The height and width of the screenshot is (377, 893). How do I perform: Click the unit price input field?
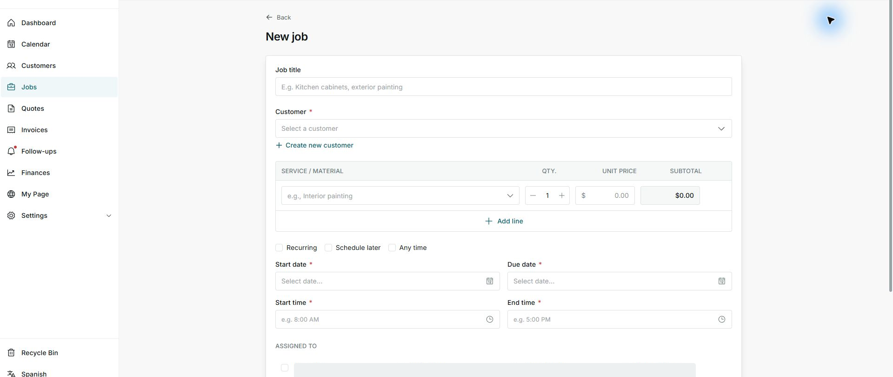[605, 195]
